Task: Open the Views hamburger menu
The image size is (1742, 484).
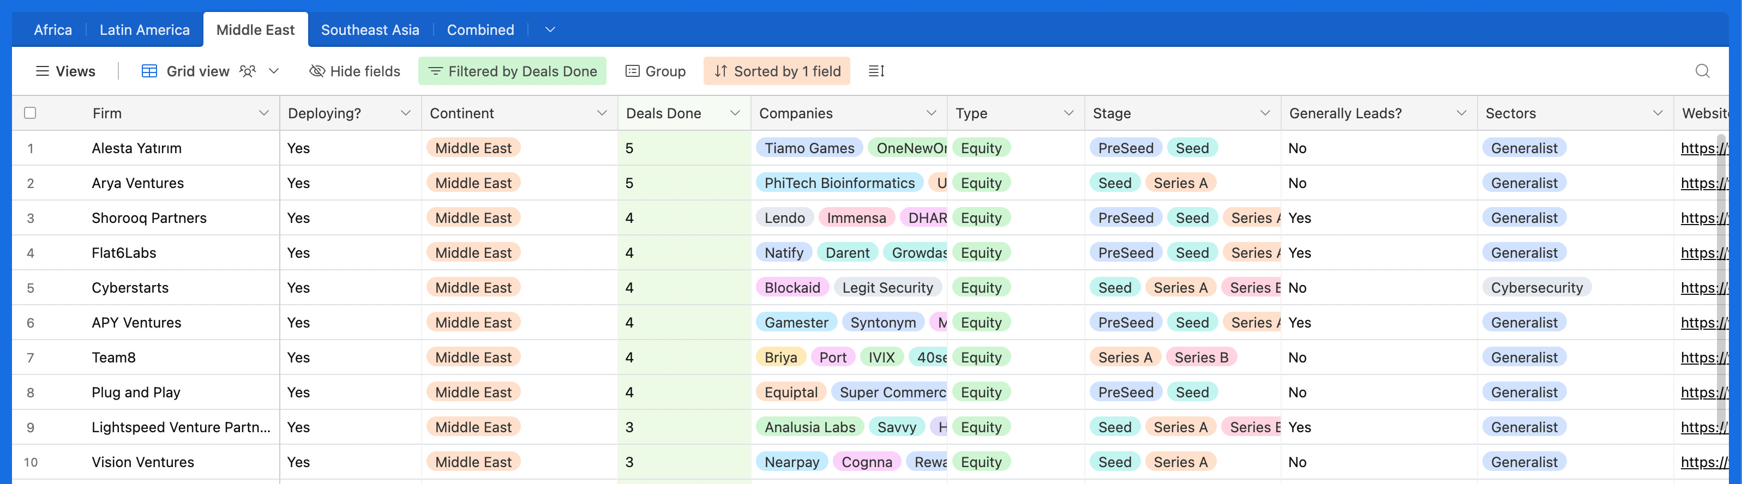Action: [x=65, y=71]
